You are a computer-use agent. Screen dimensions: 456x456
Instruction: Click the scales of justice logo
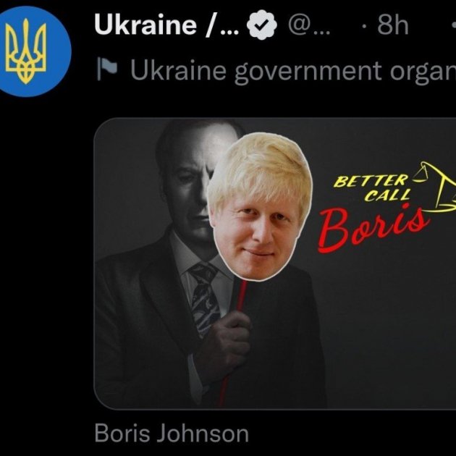pyautogui.click(x=435, y=187)
